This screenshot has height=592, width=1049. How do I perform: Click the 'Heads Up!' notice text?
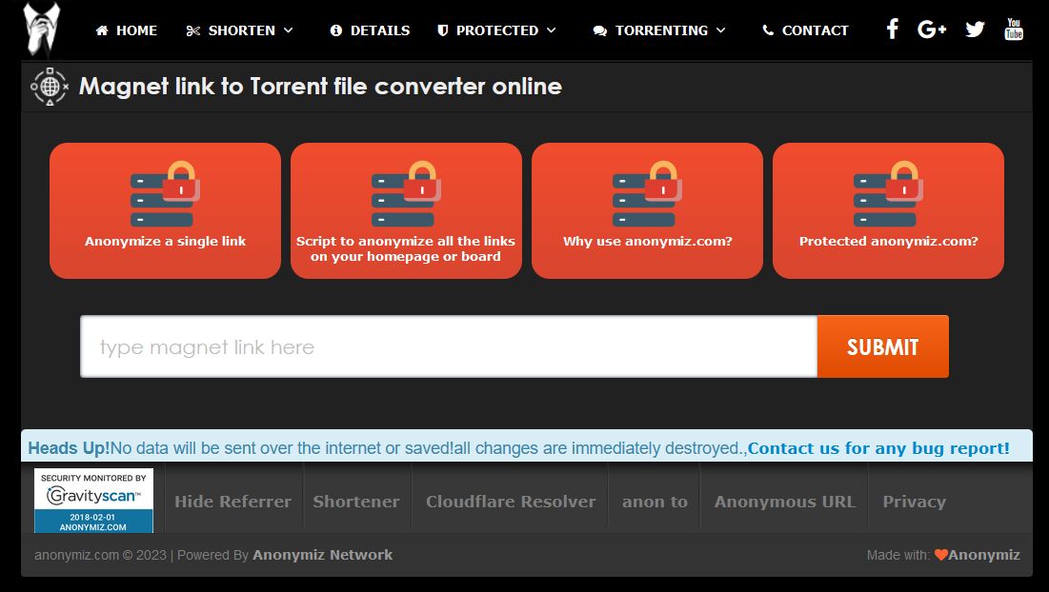69,448
